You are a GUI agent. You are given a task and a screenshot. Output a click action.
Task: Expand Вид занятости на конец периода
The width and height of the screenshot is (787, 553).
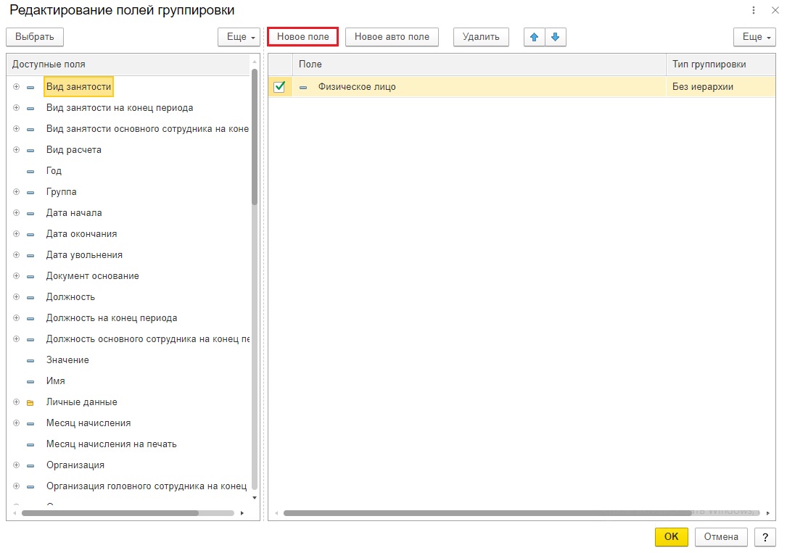tap(16, 108)
